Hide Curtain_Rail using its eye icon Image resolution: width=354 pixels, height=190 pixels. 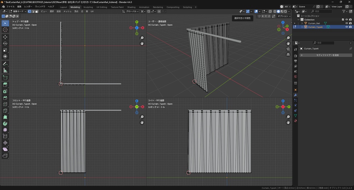(x=347, y=23)
